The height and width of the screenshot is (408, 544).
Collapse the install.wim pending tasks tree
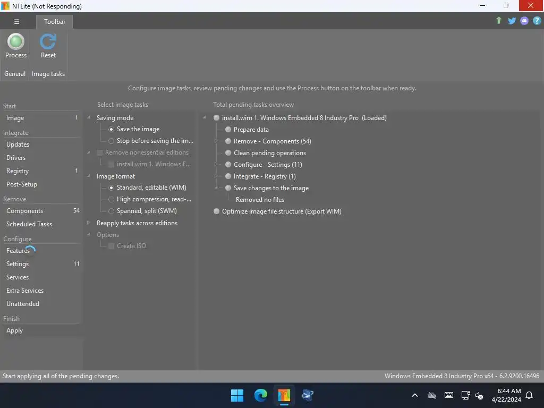click(205, 117)
